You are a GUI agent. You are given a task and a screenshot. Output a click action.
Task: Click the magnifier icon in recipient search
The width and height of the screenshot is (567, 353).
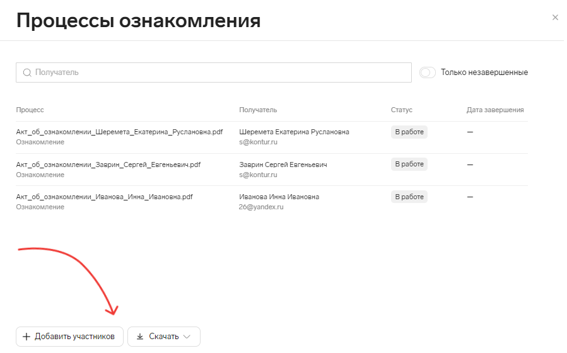(x=27, y=72)
